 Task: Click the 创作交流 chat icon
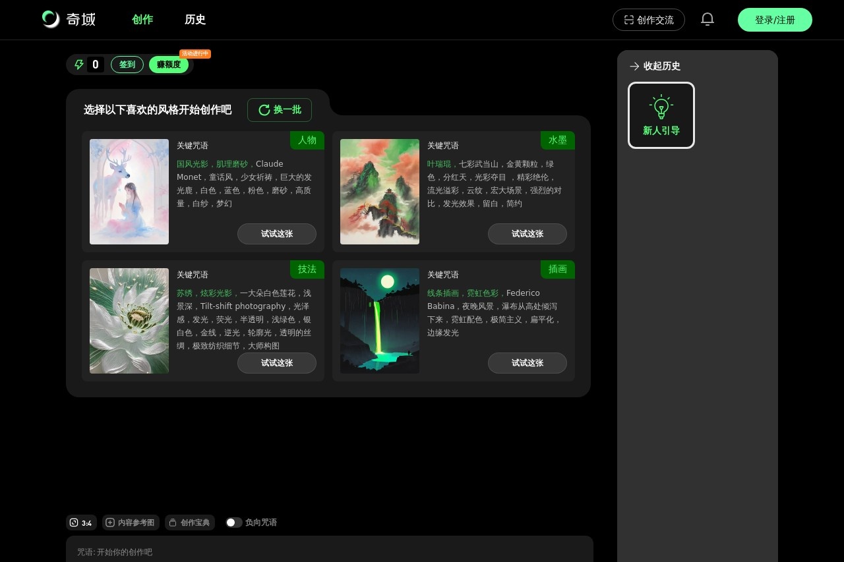click(x=628, y=20)
